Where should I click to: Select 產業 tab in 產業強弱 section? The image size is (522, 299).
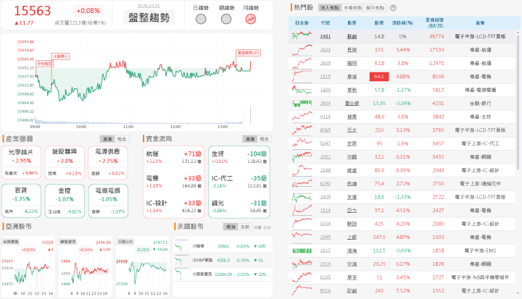coord(107,139)
